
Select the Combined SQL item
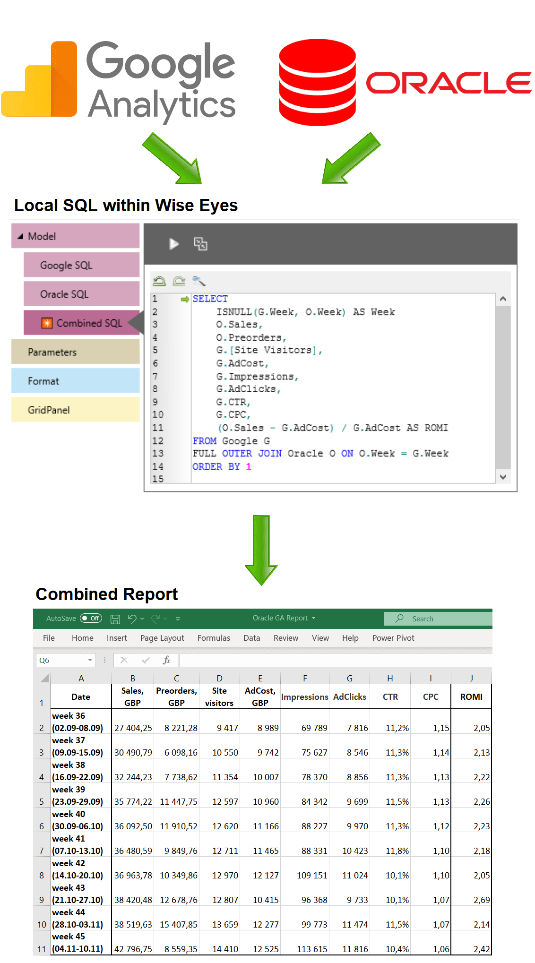[x=82, y=323]
